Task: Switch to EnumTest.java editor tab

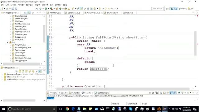Action: click(x=111, y=13)
